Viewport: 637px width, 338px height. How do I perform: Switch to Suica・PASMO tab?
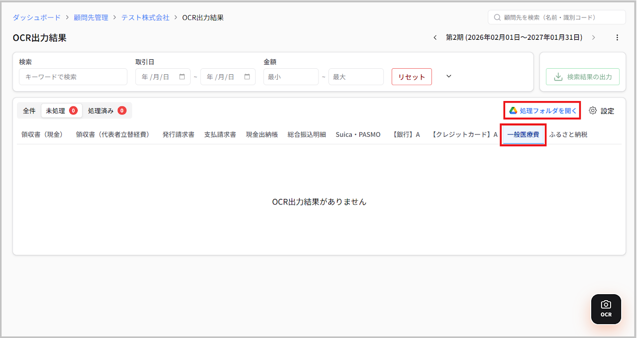(x=358, y=134)
